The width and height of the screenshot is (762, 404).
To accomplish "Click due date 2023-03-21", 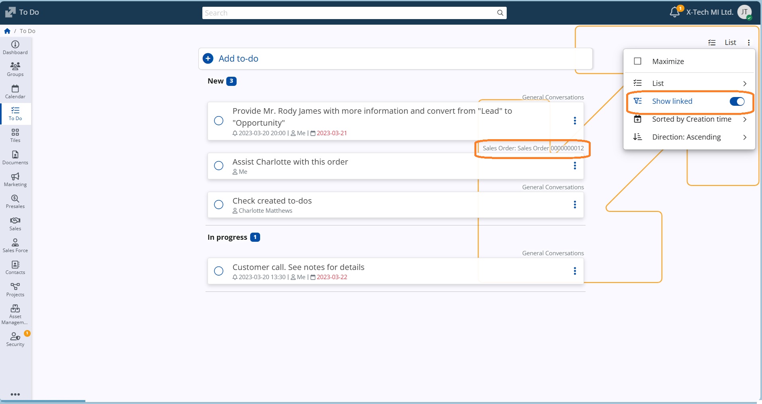I will (x=332, y=133).
